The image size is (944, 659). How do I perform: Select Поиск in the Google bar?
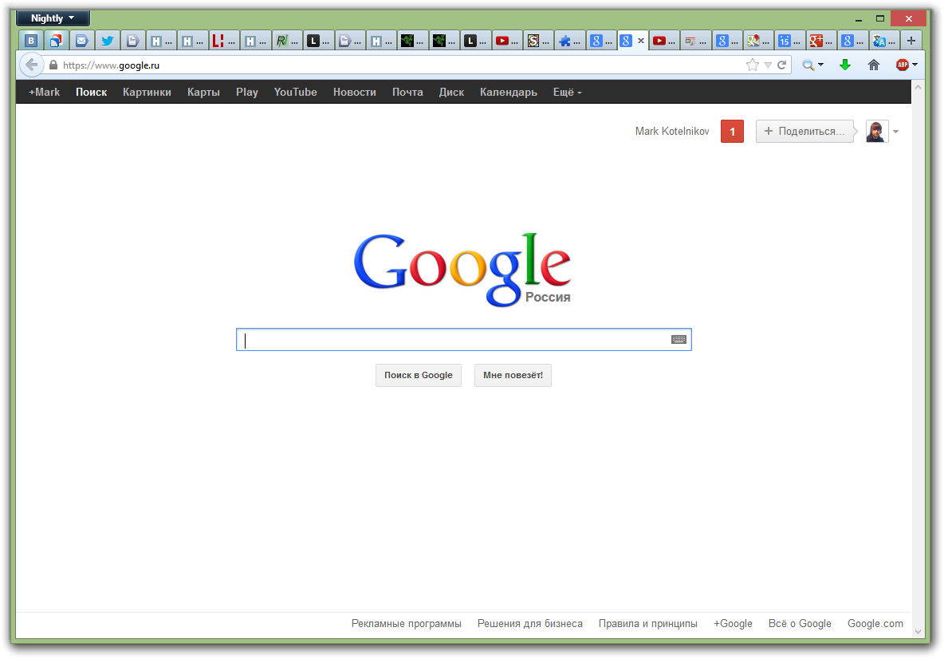(x=91, y=93)
